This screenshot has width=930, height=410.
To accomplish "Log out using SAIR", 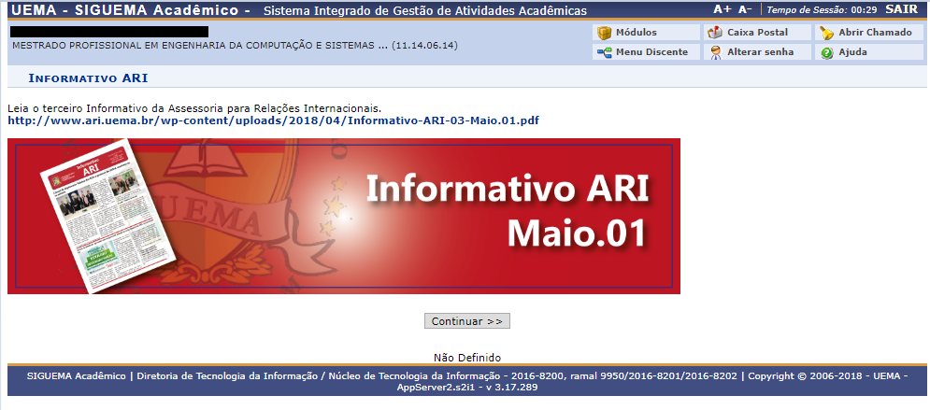I will [x=901, y=9].
